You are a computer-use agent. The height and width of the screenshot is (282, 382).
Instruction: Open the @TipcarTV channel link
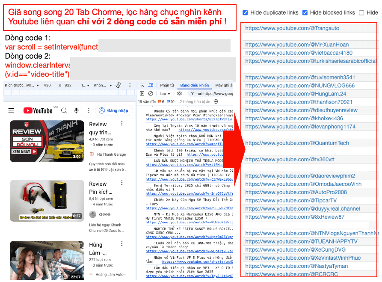click(x=291, y=200)
